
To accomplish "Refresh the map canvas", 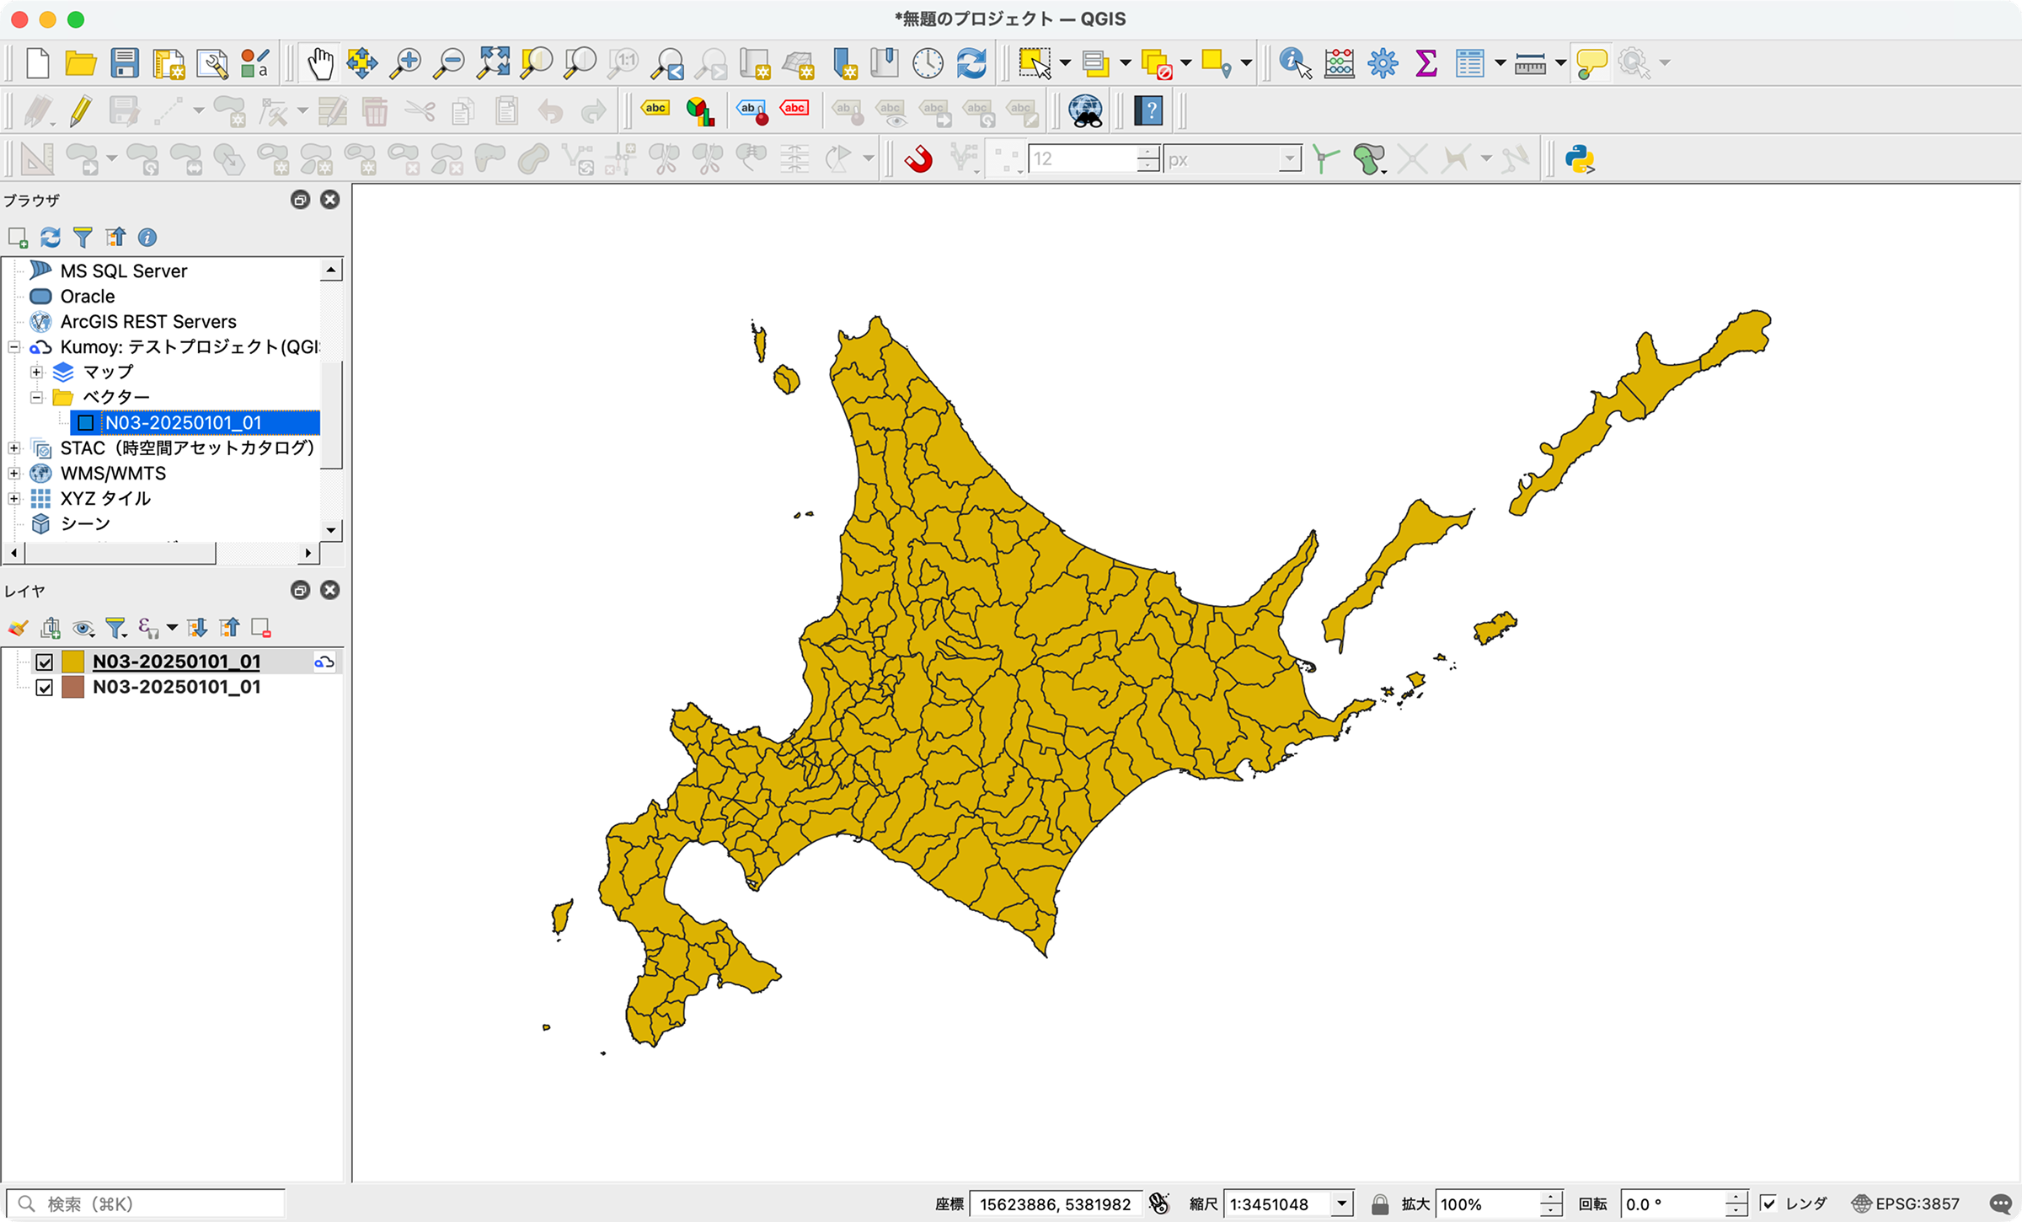I will pyautogui.click(x=971, y=63).
